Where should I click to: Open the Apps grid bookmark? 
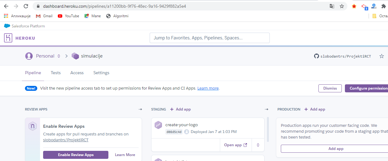coord(17,16)
